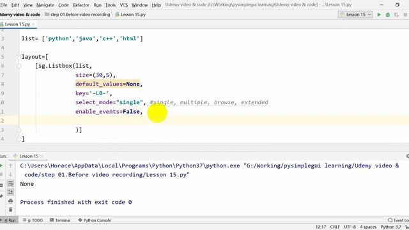Viewport: 409px width, 230px height.
Task: Open the Run tool window button
Action: (x=9, y=220)
